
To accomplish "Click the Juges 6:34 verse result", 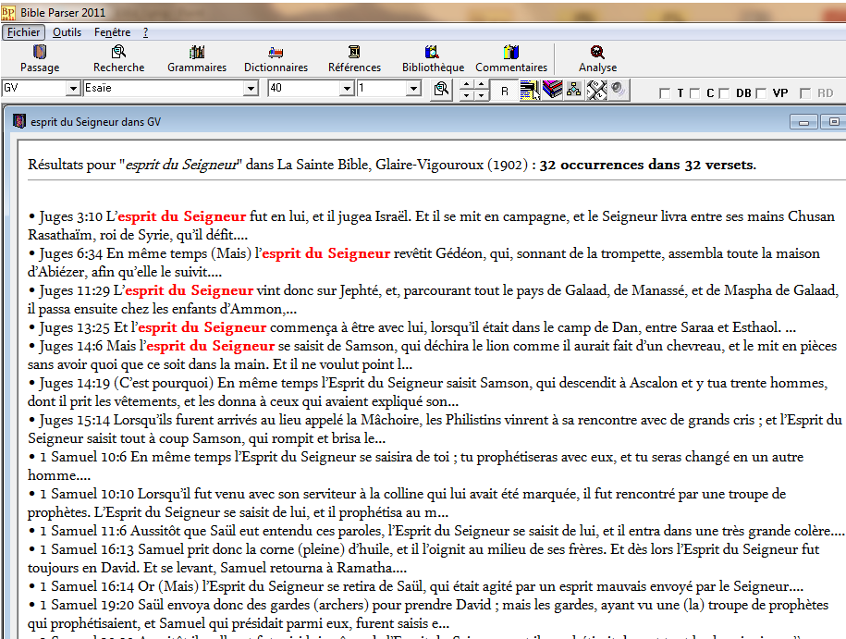I will [x=424, y=263].
